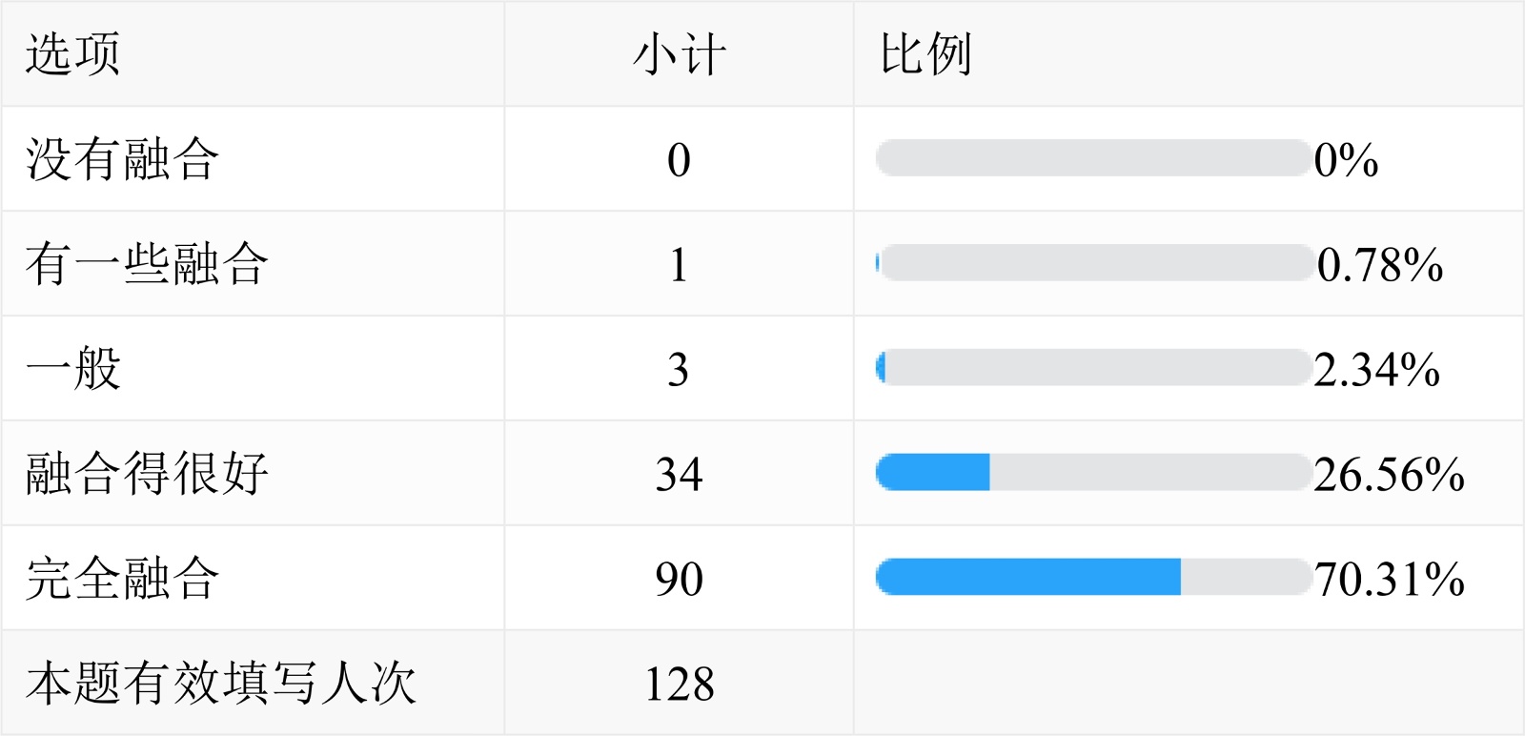The width and height of the screenshot is (1525, 736).
Task: Select the 融合得很好 option label
Action: pos(147,474)
